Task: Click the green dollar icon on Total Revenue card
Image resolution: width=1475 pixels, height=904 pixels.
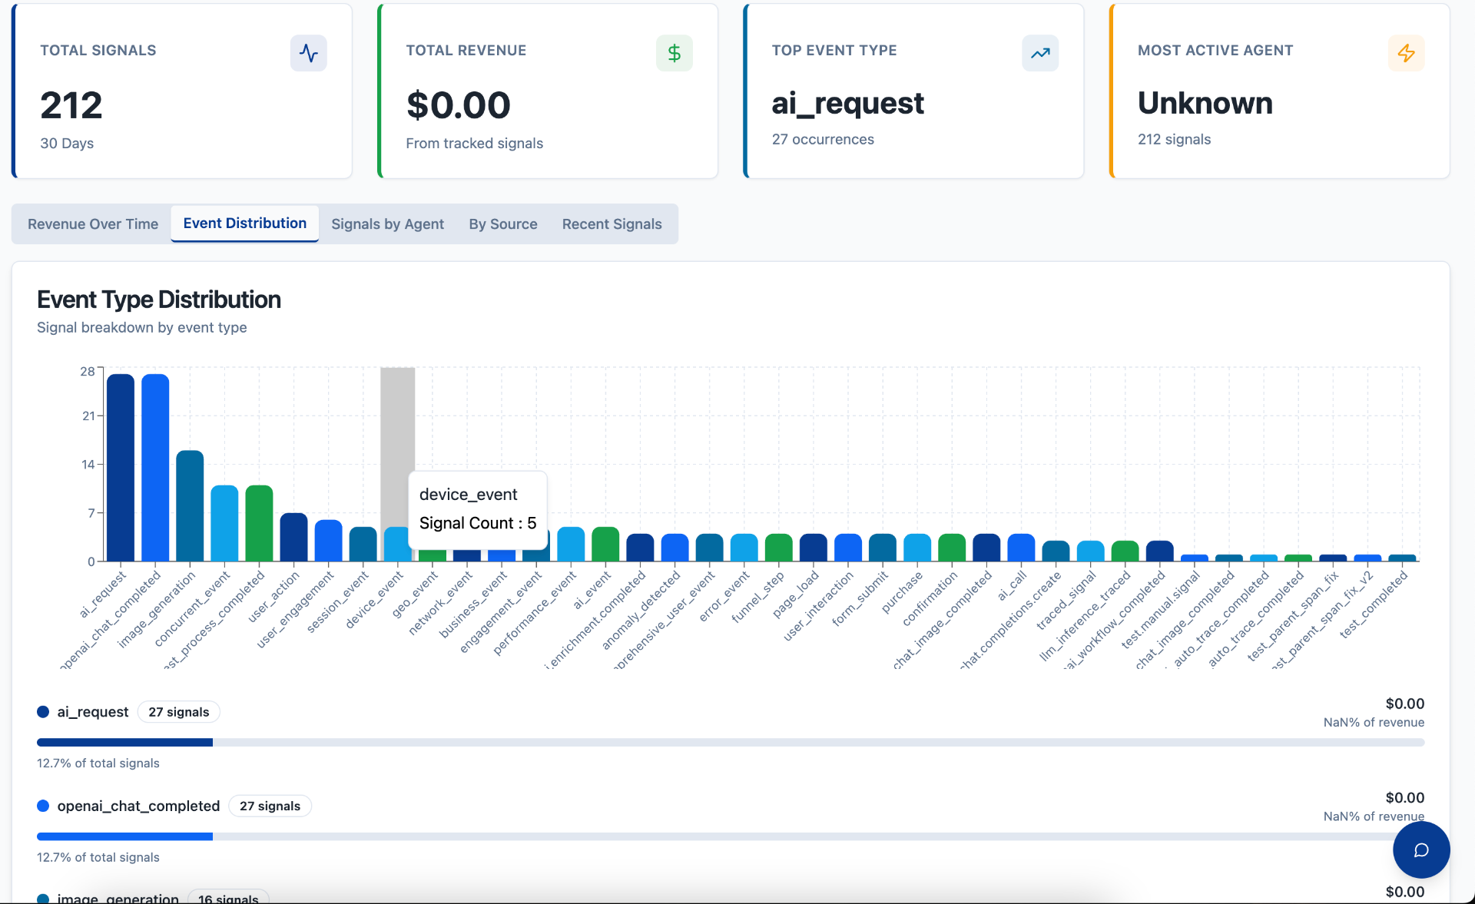Action: (675, 53)
